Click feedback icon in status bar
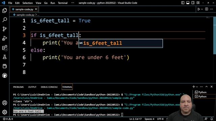The height and width of the screenshot is (121, 216). [206, 119]
